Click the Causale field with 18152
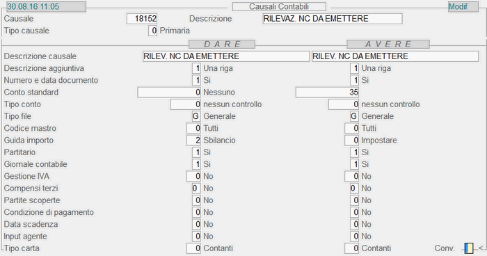The height and width of the screenshot is (256, 487). pyautogui.click(x=142, y=19)
